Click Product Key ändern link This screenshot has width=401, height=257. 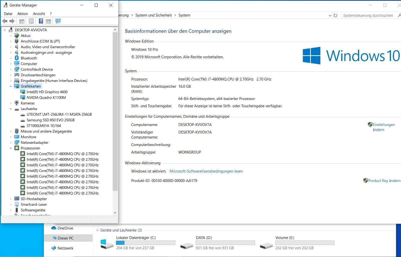384,180
